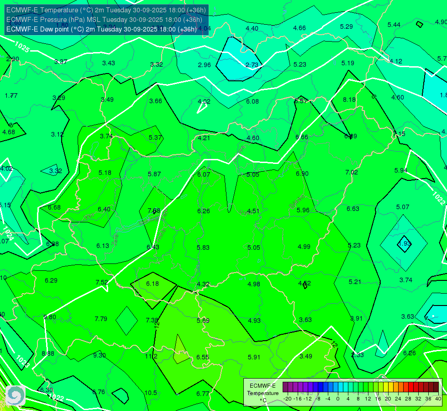This screenshot has width=447, height=411.
Task: Click the map value 7.15
Action: (399, 134)
